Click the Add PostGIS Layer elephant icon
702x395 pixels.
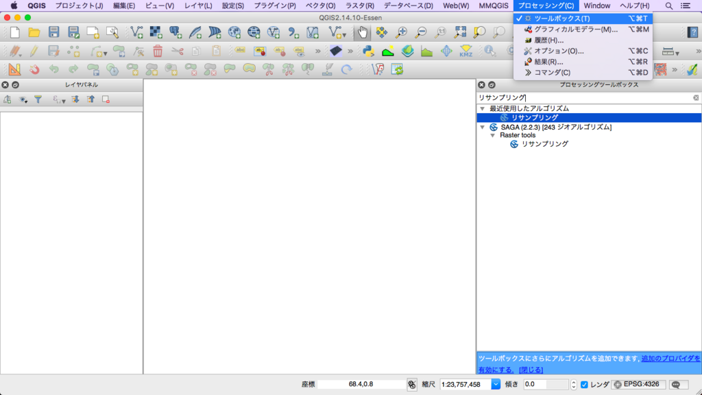pyautogui.click(x=175, y=32)
